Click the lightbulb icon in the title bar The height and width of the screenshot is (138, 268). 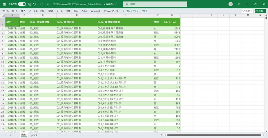click(239, 4)
